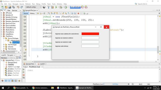Image resolution: width=161 pixels, height=90 pixels.
Task: Click the stop button in status bar progress
Action: pos(129,84)
